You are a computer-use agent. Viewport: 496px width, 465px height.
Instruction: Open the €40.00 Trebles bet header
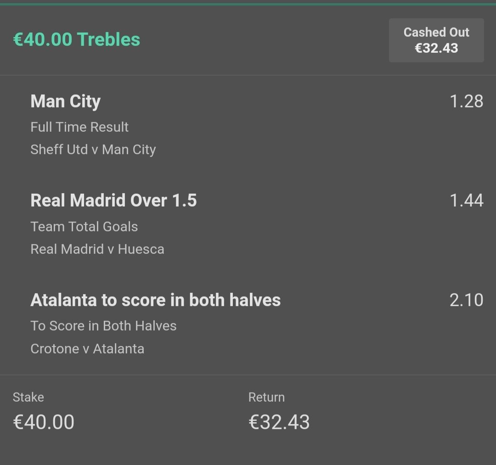coord(77,39)
